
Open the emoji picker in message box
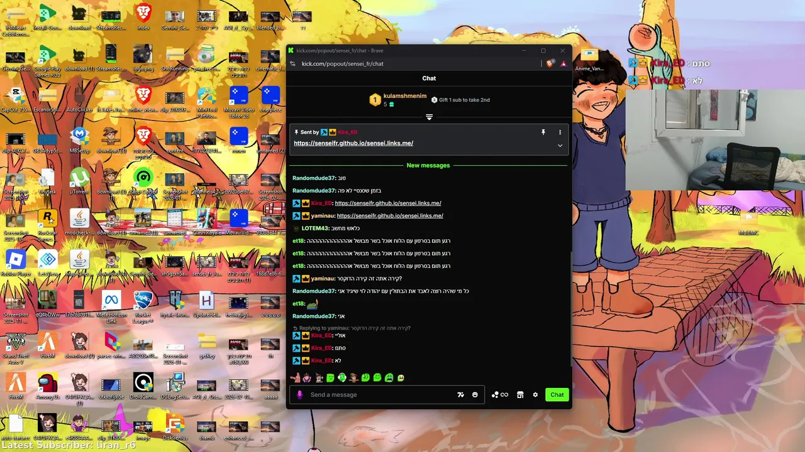[x=475, y=395]
